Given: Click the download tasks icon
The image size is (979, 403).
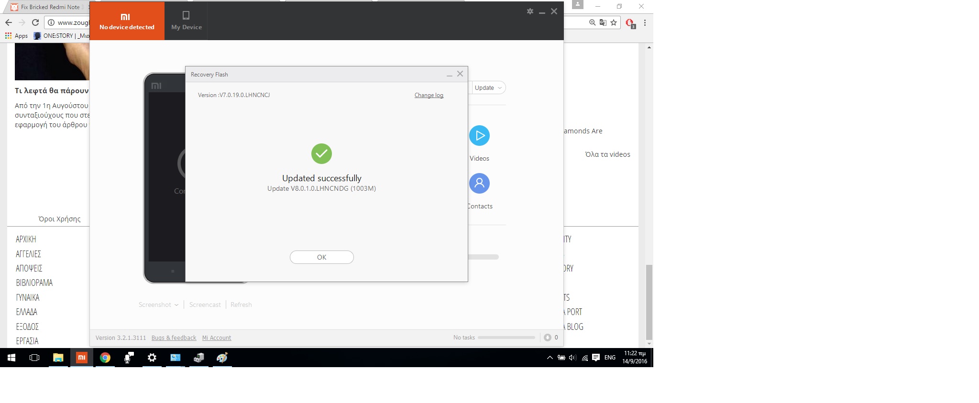Looking at the screenshot, I should click(548, 338).
